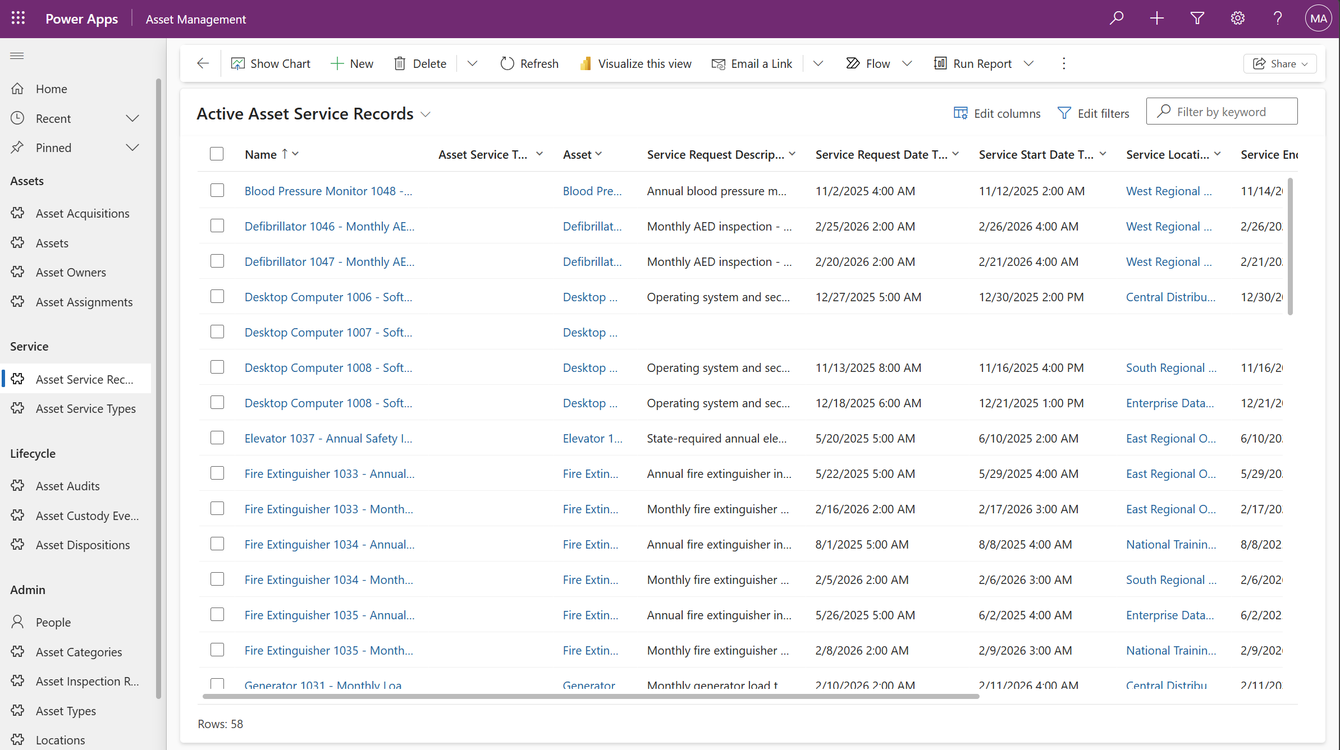This screenshot has height=750, width=1340.
Task: Click the grid vertical scrollbar
Action: point(1290,246)
